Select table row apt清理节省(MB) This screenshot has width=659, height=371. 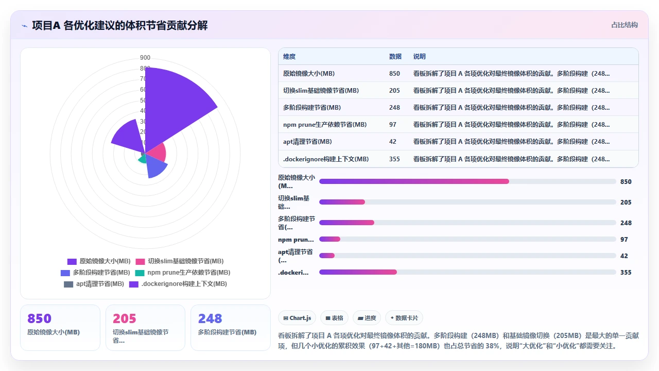458,142
